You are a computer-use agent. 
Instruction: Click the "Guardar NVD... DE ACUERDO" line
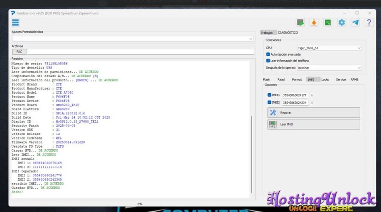36,188
